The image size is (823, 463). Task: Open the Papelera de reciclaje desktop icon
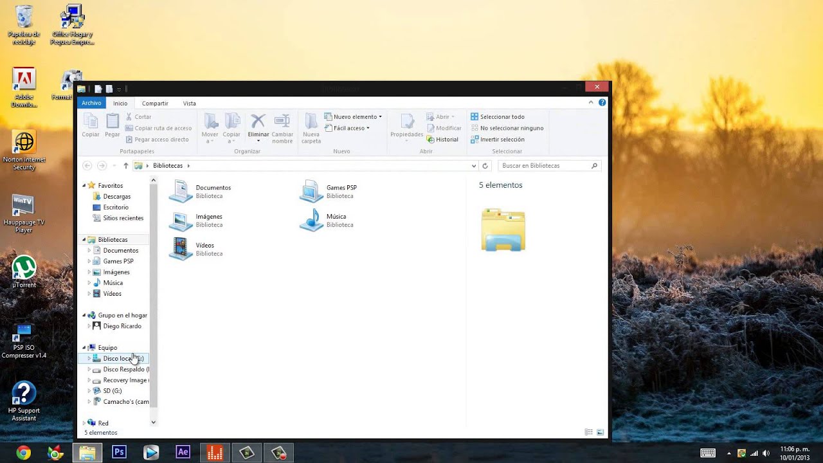pos(24,26)
